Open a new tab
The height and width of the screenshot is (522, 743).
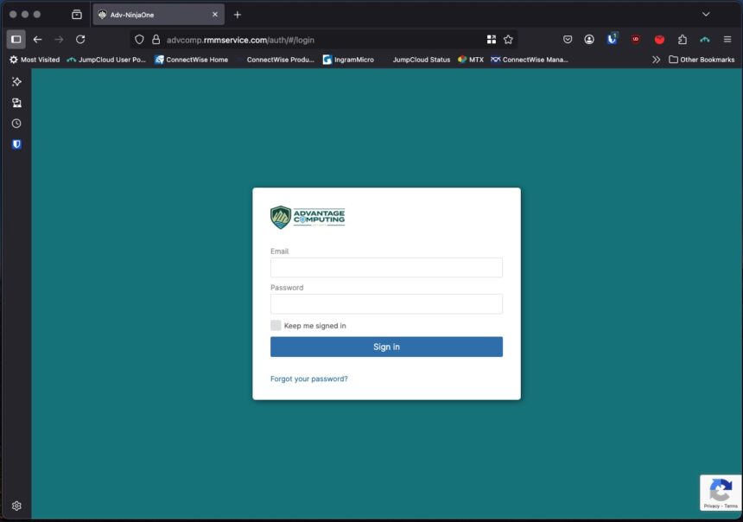click(x=238, y=15)
